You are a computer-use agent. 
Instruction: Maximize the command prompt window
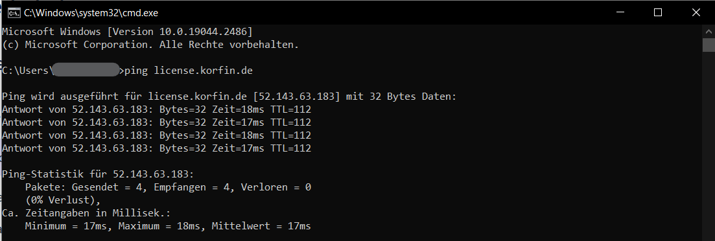pyautogui.click(x=657, y=13)
